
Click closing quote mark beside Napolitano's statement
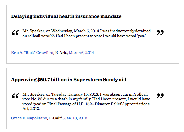[x=160, y=96]
